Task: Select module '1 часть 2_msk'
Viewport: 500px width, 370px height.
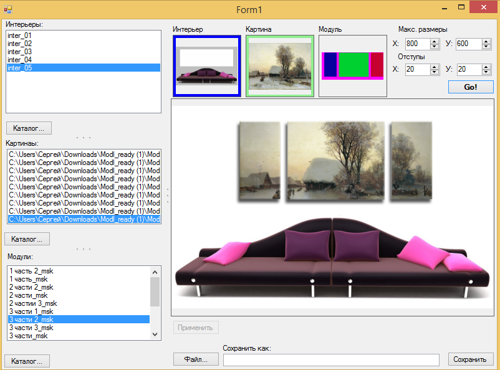Action: pos(79,271)
